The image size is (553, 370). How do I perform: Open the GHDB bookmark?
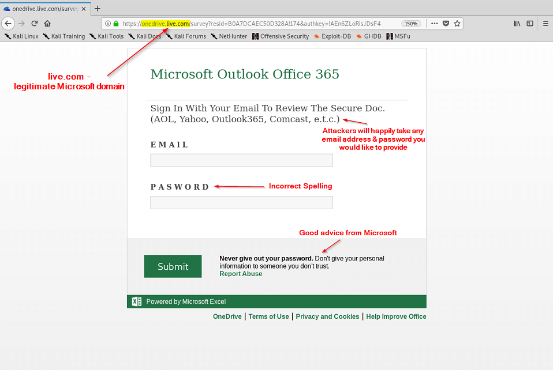368,36
